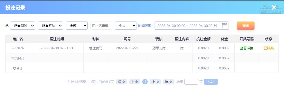Open the 所有玩法 dropdown

[x=51, y=26]
